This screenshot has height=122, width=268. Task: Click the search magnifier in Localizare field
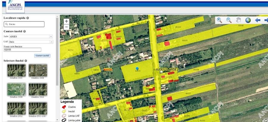pyautogui.click(x=7, y=24)
